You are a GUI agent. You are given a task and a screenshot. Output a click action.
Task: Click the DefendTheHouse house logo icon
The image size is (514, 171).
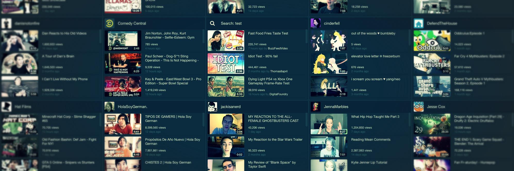(419, 23)
